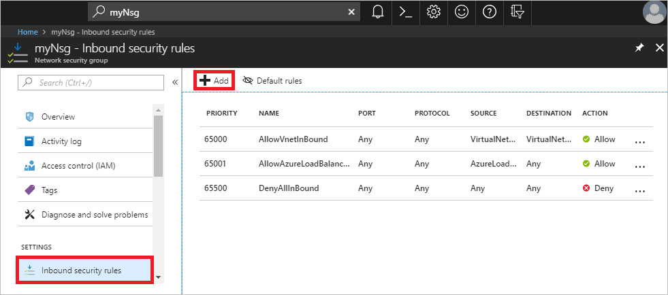The image size is (668, 295).
Task: Open context menu for DenyAllInBound rule
Action: click(x=639, y=189)
